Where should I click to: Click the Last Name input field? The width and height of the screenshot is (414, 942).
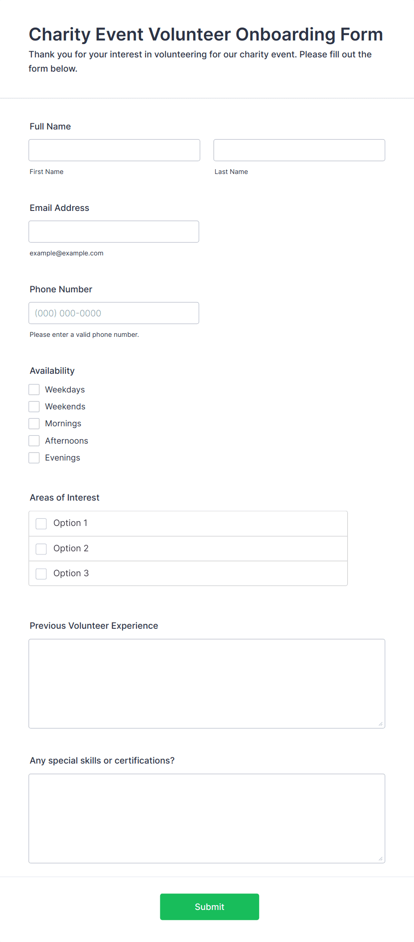coord(299,150)
